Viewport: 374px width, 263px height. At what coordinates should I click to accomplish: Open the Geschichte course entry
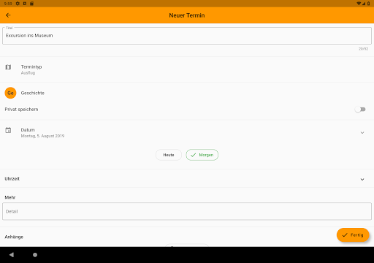click(x=187, y=93)
